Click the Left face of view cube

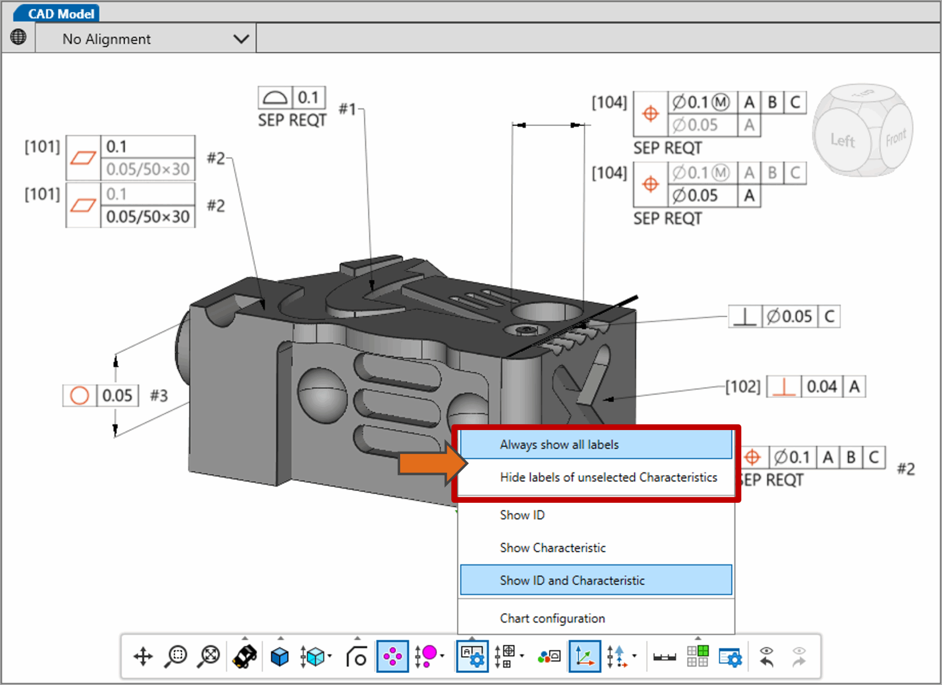pos(842,140)
